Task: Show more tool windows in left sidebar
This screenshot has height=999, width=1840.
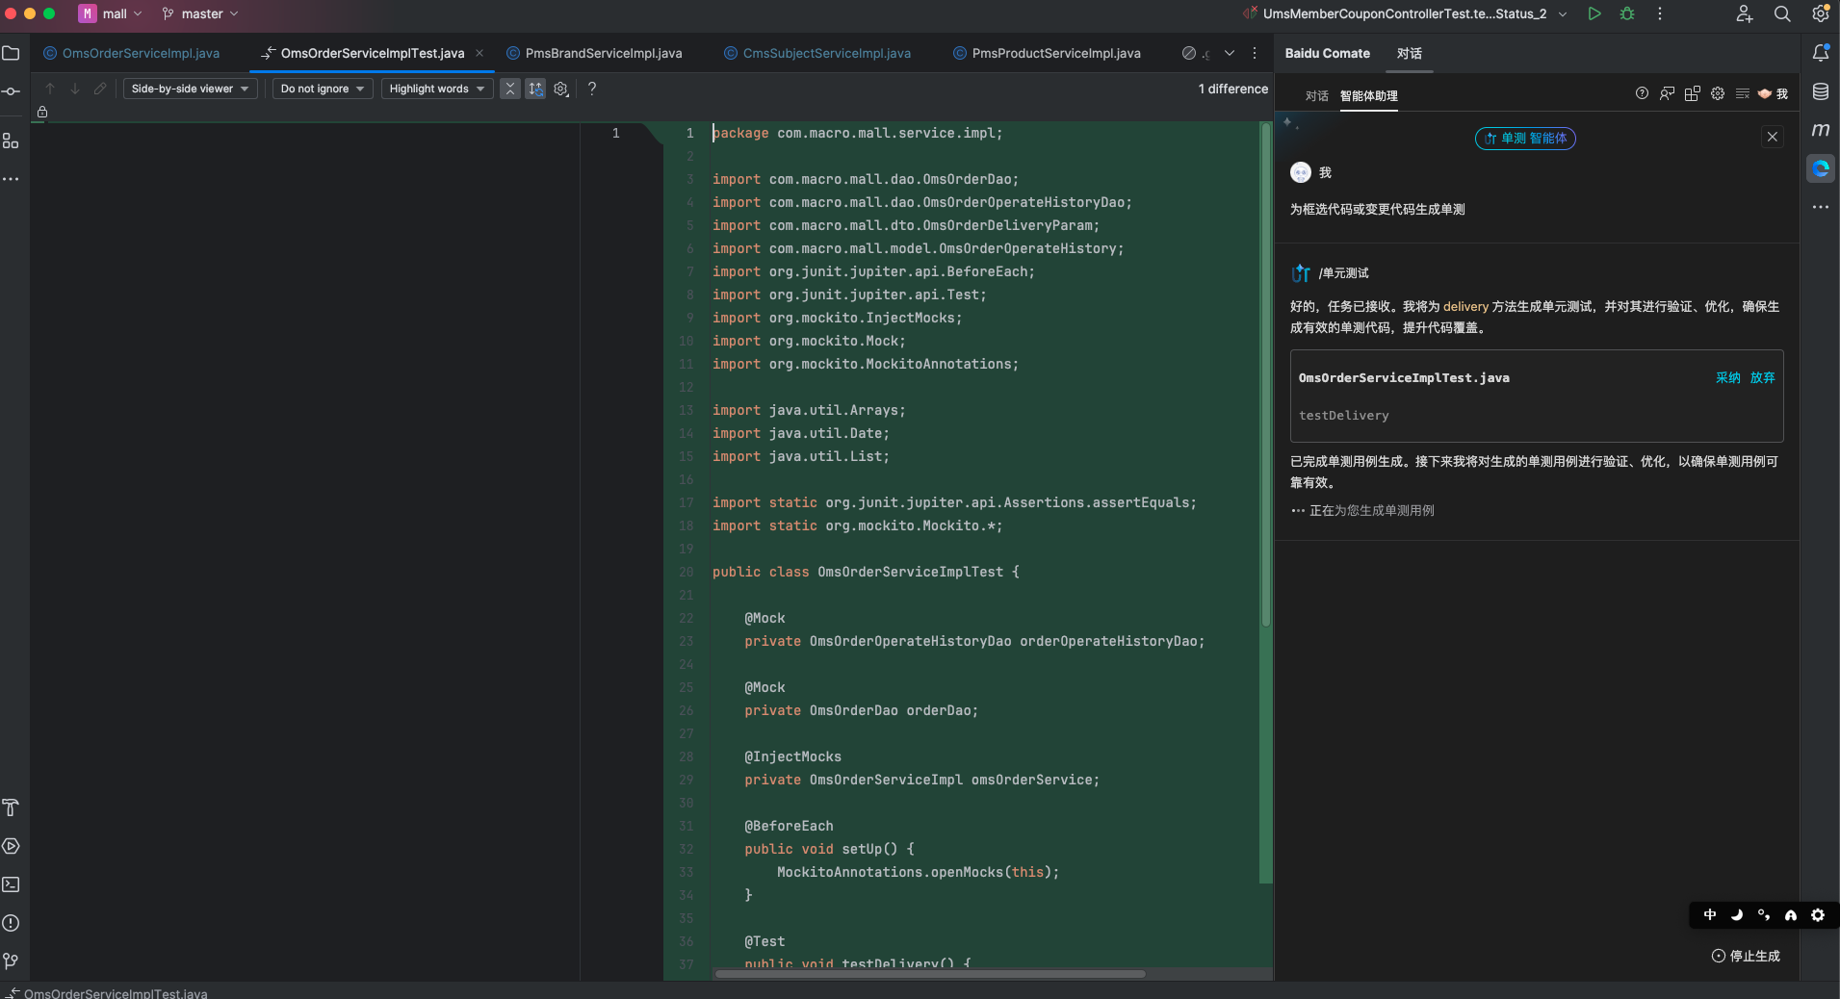Action: [x=11, y=179]
